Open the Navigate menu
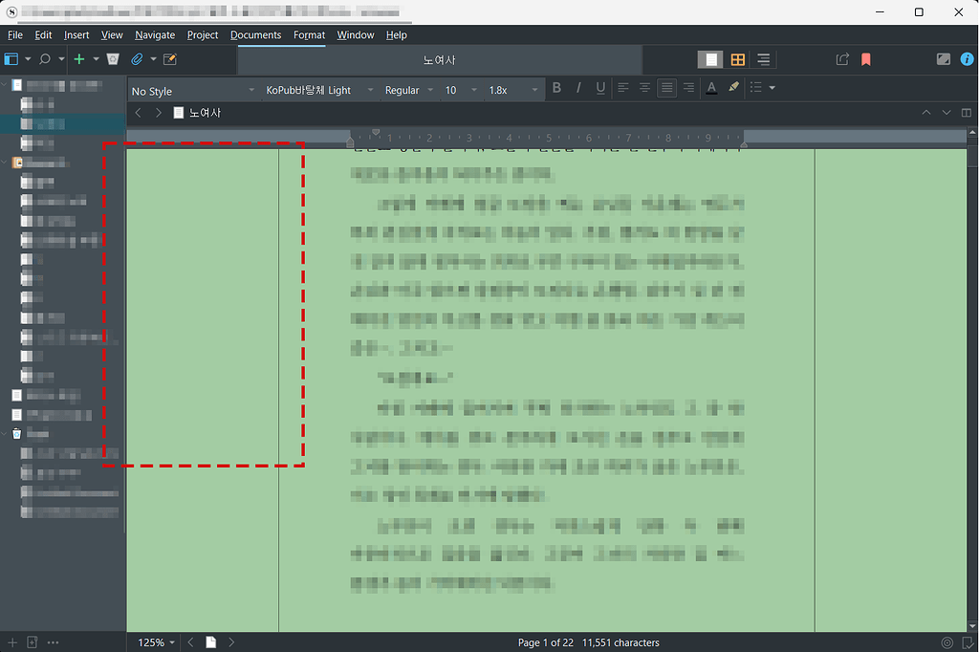979x652 pixels. (x=155, y=34)
